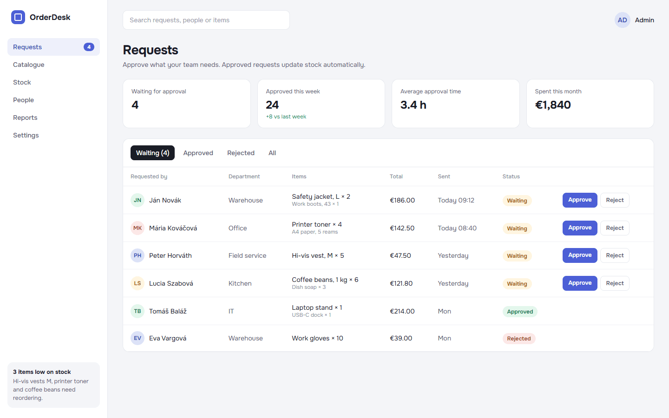Open the AD admin avatar

tap(622, 20)
